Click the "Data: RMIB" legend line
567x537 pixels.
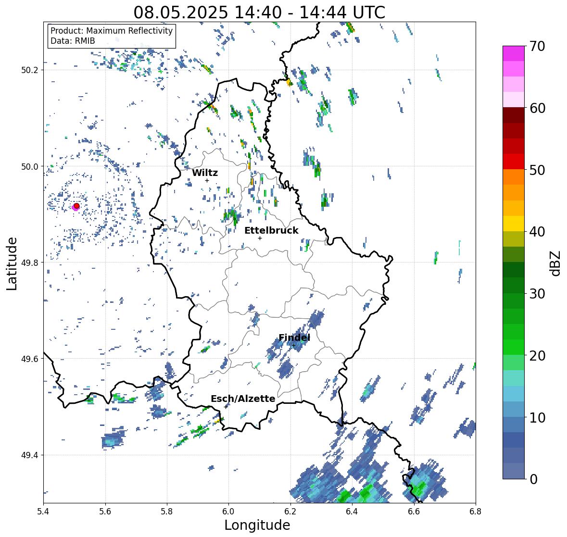point(73,41)
